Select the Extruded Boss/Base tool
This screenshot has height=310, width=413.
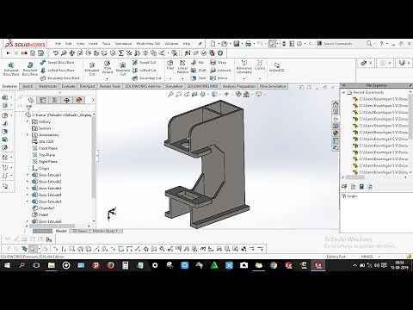pyautogui.click(x=11, y=69)
